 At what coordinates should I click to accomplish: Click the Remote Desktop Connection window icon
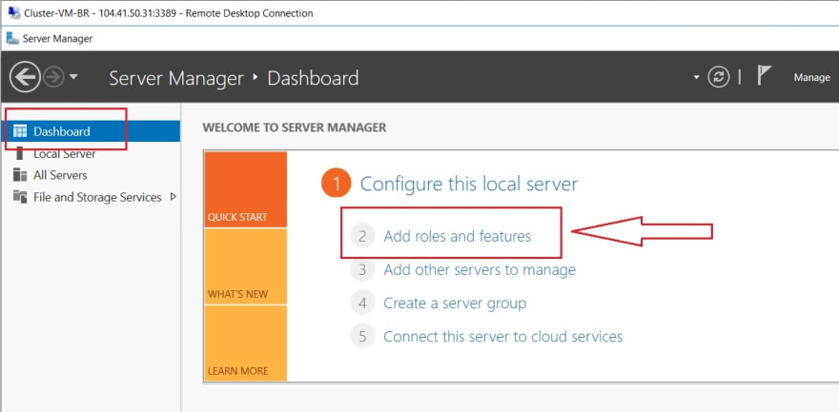point(14,12)
